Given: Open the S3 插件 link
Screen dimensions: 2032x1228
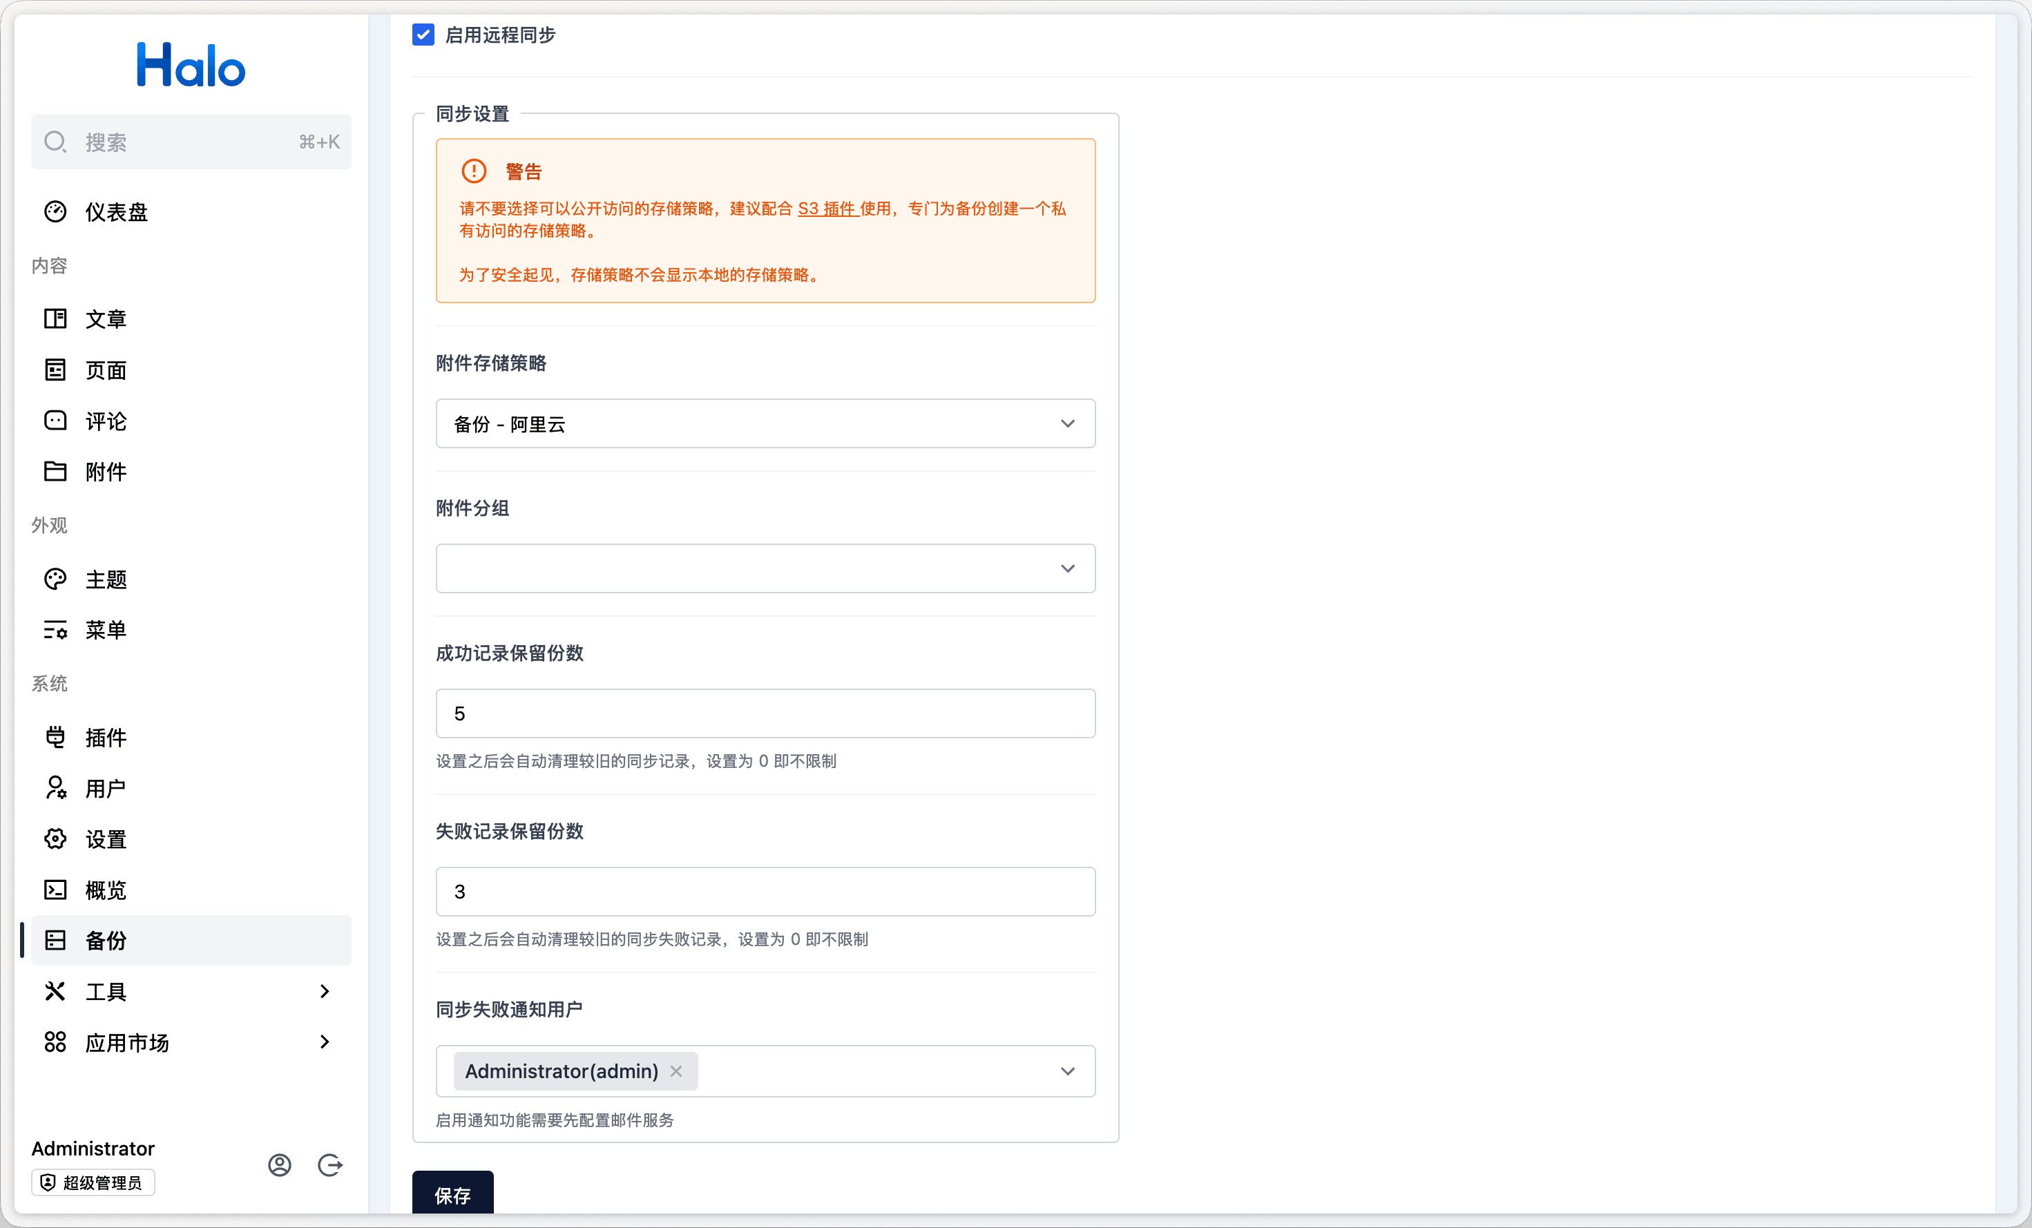Looking at the screenshot, I should (x=827, y=209).
